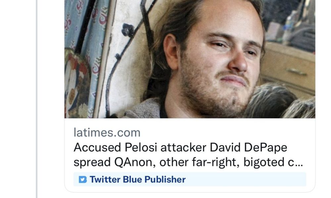The height and width of the screenshot is (198, 331).
Task: Click the word 'QAnon' in the headline
Action: 135,162
